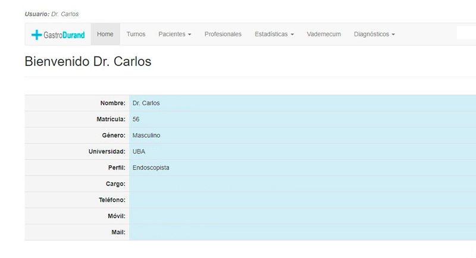Click the Universidad value UBA
Screen dimensions: 476x258
(x=139, y=152)
